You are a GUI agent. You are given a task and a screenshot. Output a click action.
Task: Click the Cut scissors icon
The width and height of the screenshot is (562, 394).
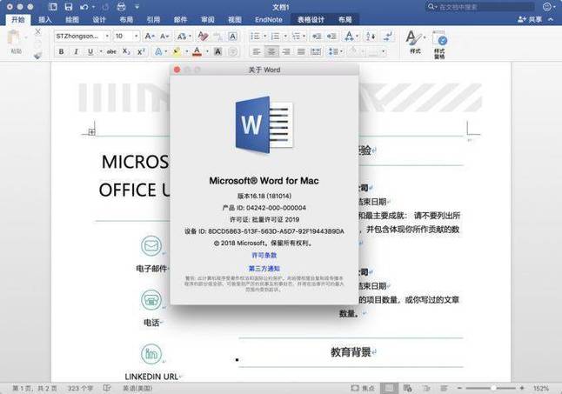[x=37, y=32]
